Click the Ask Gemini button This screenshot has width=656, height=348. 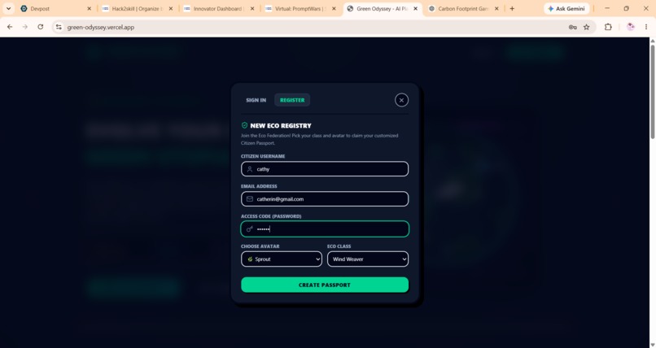click(x=566, y=9)
